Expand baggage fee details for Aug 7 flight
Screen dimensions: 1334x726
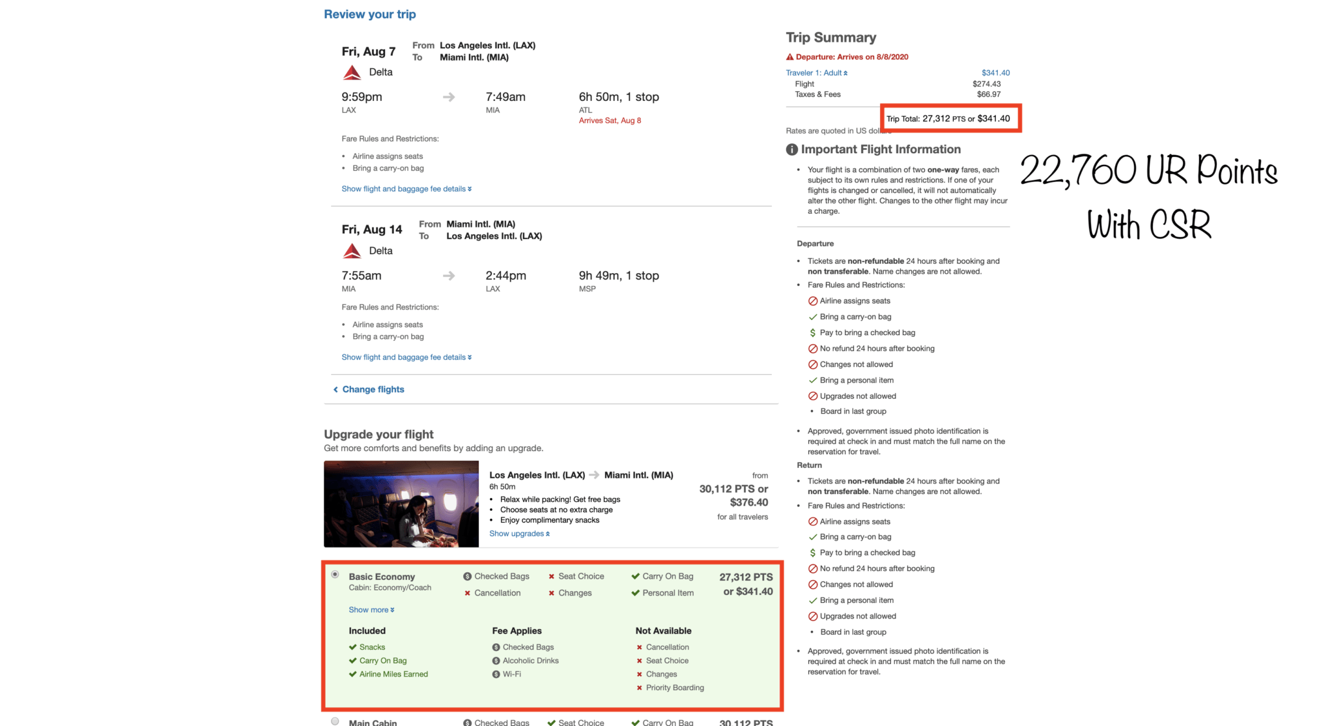point(406,189)
